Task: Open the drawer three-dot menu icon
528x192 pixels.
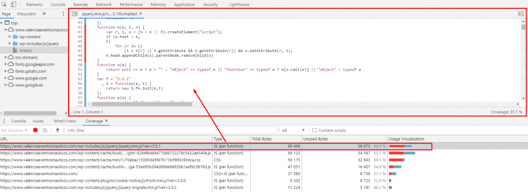Action: (4, 121)
